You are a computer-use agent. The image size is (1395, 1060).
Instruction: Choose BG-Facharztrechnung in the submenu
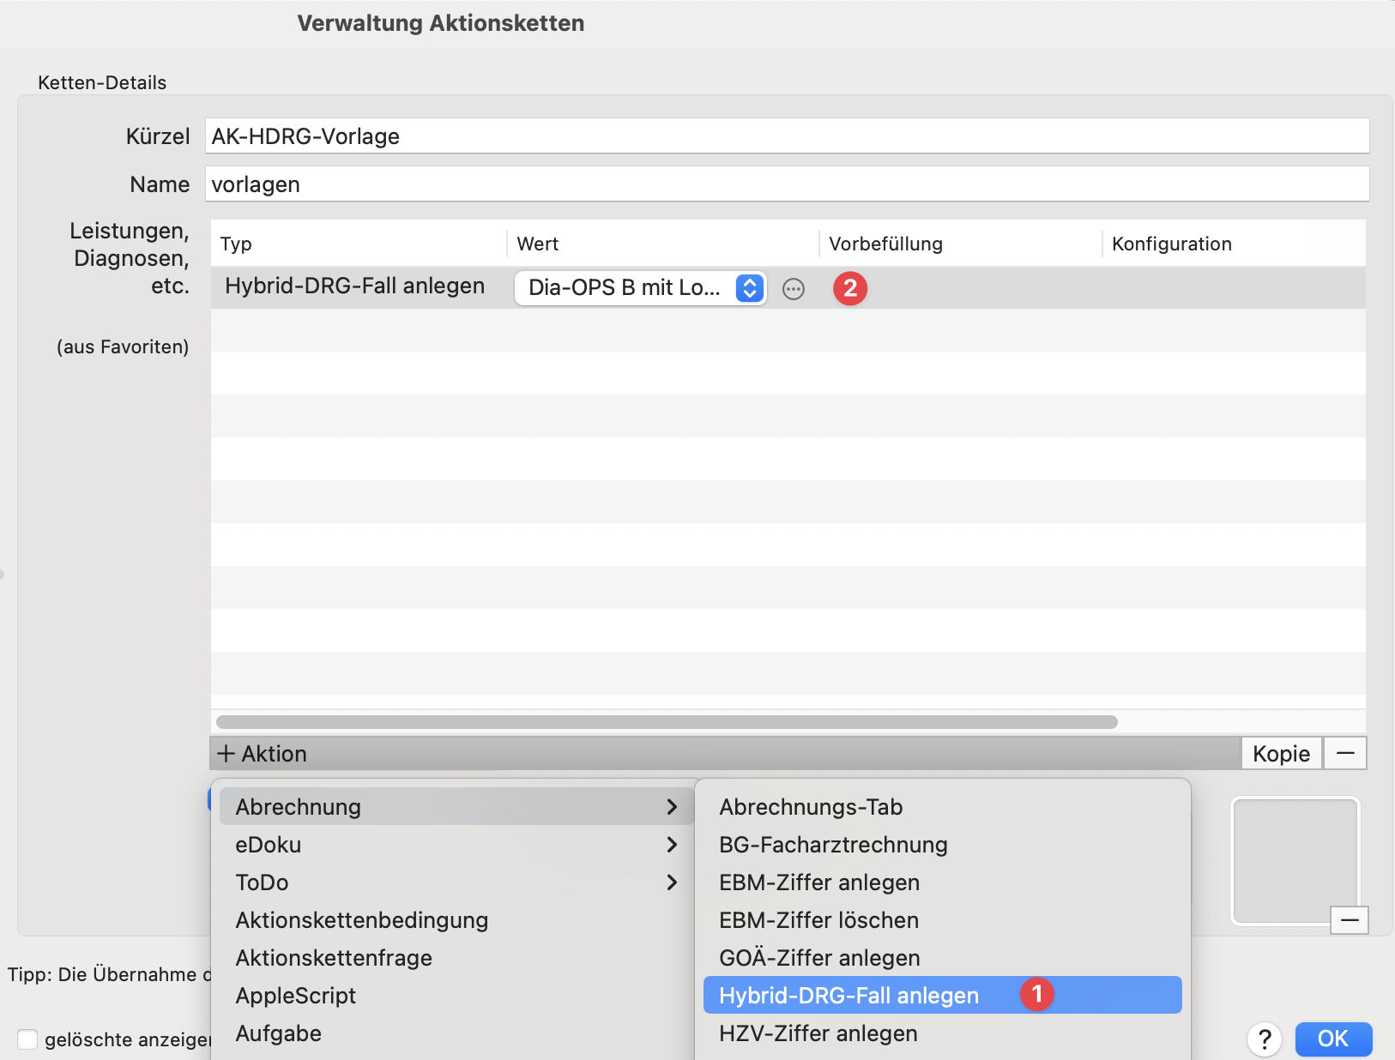[943, 844]
